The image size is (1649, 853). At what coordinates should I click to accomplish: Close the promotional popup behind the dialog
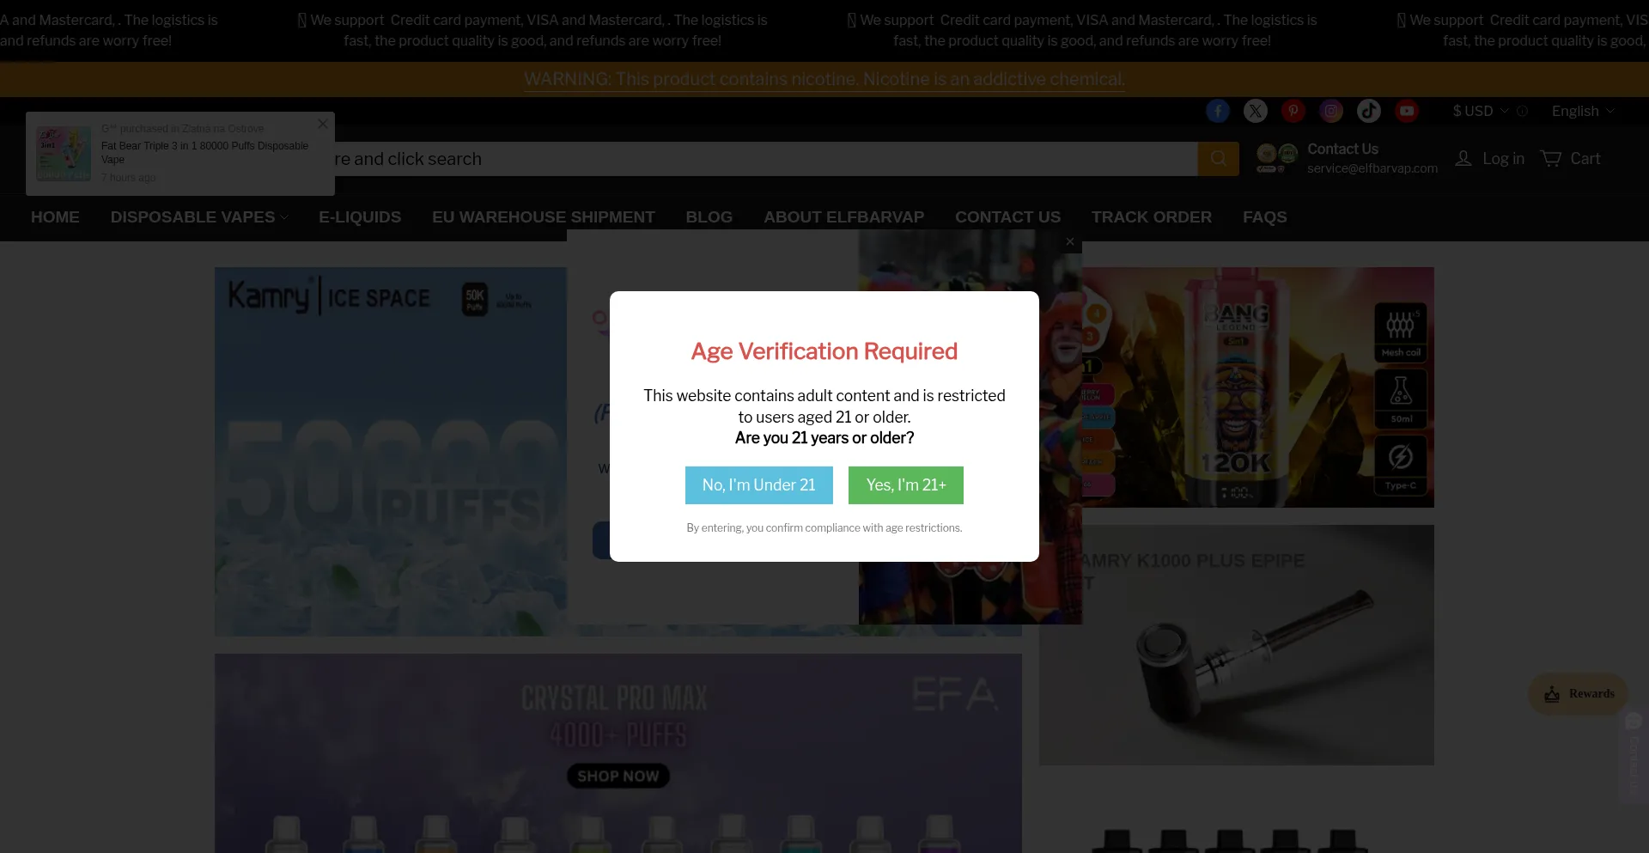click(1069, 242)
